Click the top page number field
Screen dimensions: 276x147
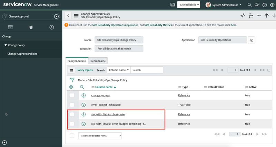point(233,70)
